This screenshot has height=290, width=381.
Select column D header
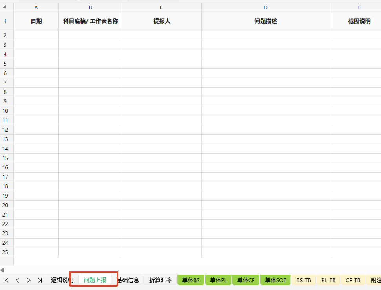tap(266, 7)
